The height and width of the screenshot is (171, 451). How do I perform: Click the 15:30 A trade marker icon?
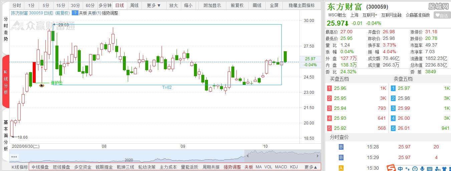pos(341,168)
